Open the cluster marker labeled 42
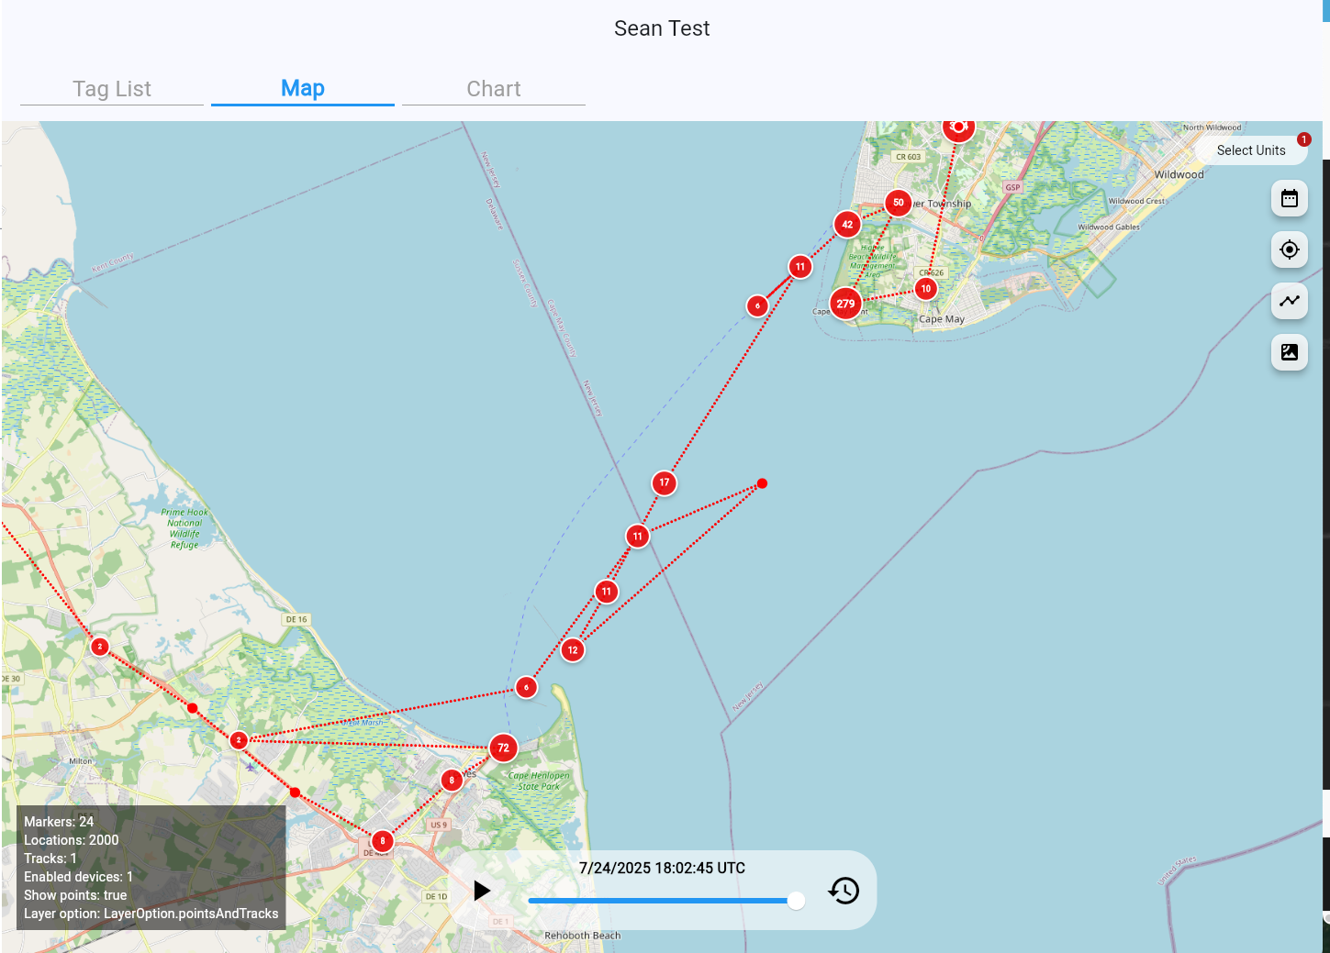 pyautogui.click(x=847, y=224)
